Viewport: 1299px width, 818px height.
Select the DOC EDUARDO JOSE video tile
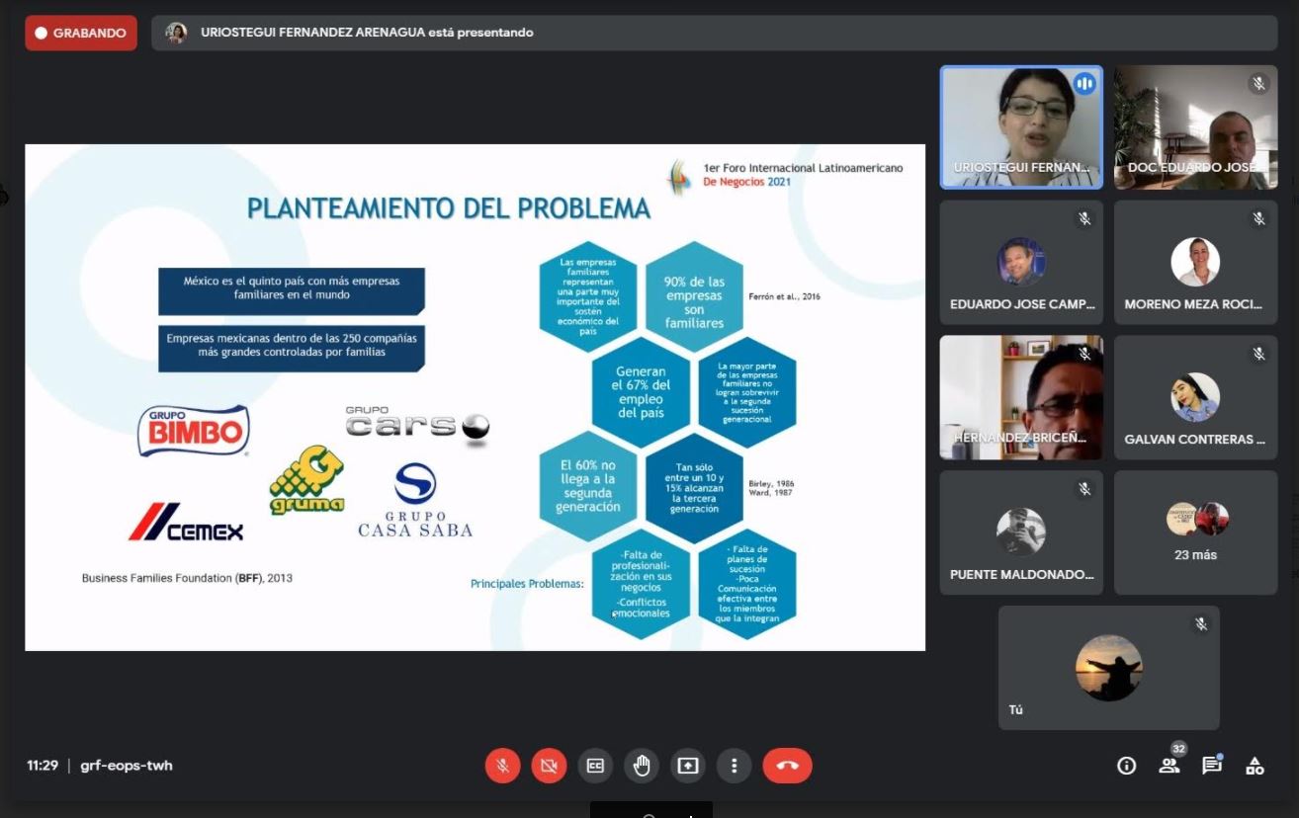[x=1195, y=127]
